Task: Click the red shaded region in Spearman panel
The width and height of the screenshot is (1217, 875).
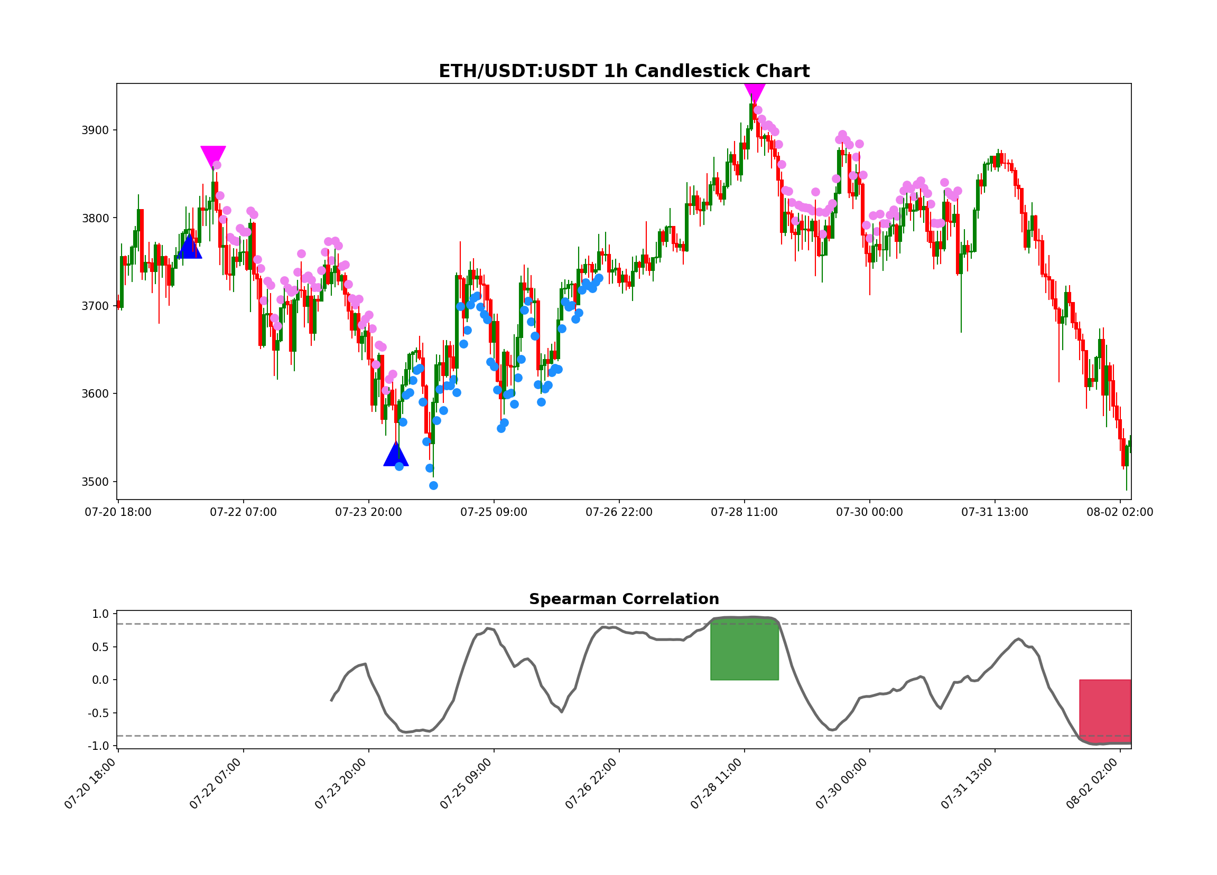Action: tap(1105, 711)
